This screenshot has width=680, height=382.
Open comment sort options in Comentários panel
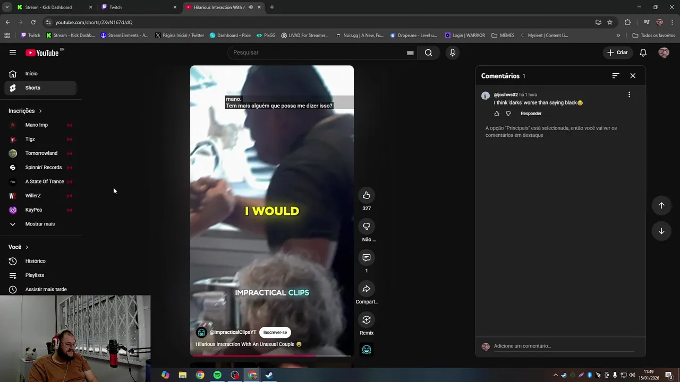(x=616, y=76)
